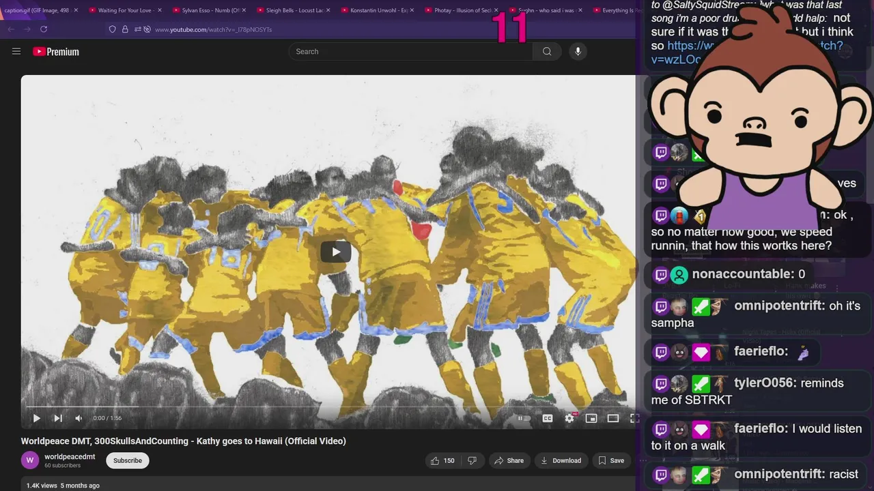
Task: Enable miniplayer mode
Action: point(591,418)
